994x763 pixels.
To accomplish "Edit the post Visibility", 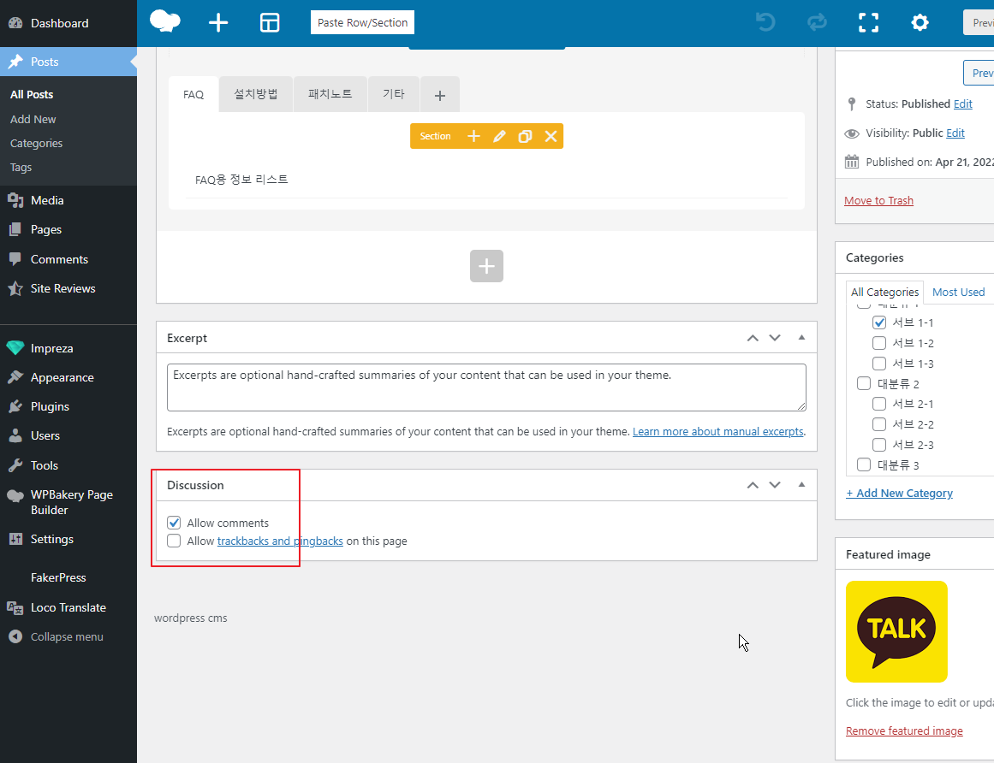I will pos(955,133).
